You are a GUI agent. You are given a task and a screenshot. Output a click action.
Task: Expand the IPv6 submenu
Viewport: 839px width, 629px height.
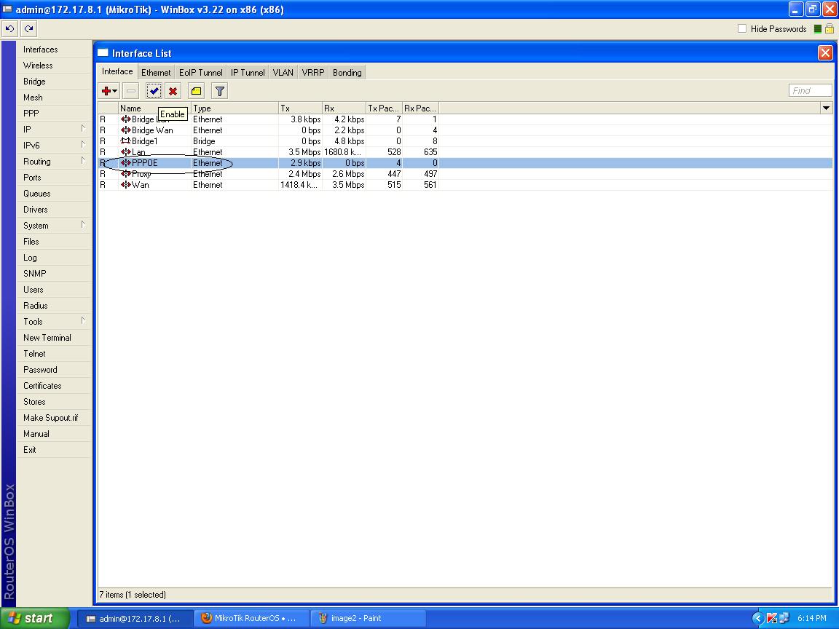pos(83,144)
